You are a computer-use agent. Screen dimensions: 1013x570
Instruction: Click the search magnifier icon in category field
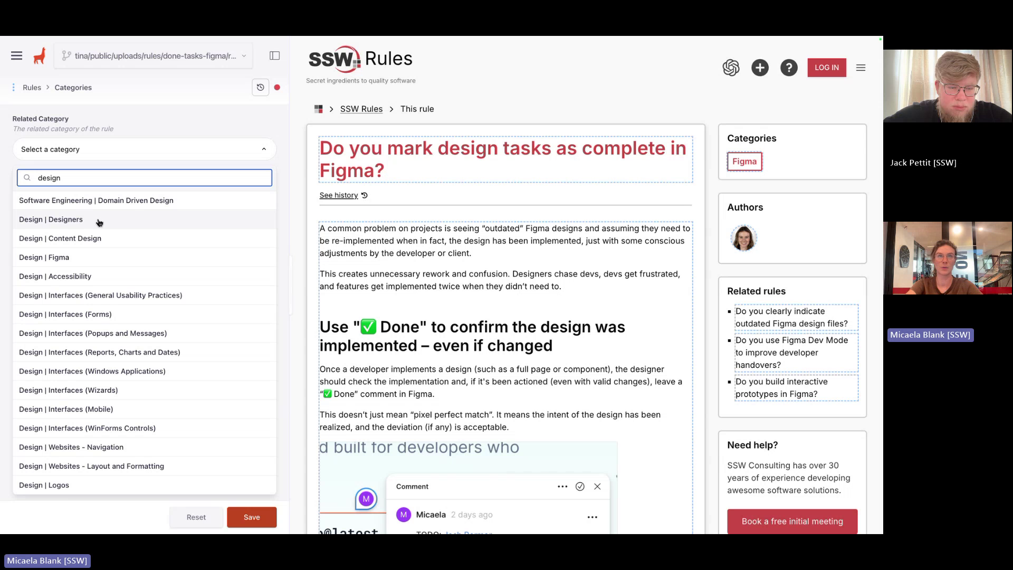pos(27,178)
